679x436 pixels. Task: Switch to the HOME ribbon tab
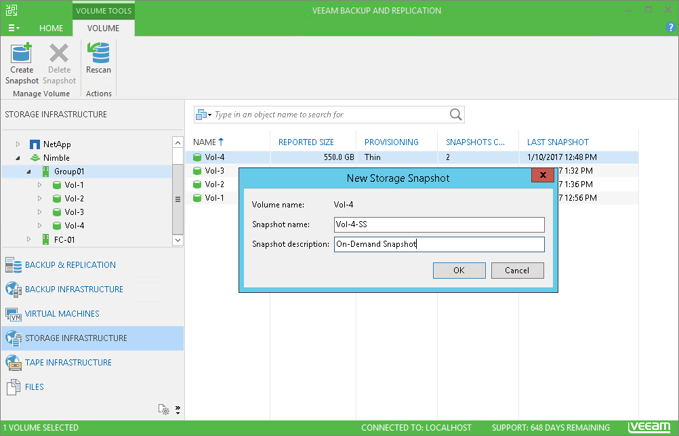pyautogui.click(x=51, y=28)
